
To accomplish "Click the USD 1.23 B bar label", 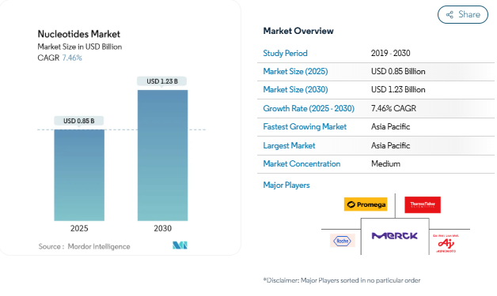I will point(162,81).
